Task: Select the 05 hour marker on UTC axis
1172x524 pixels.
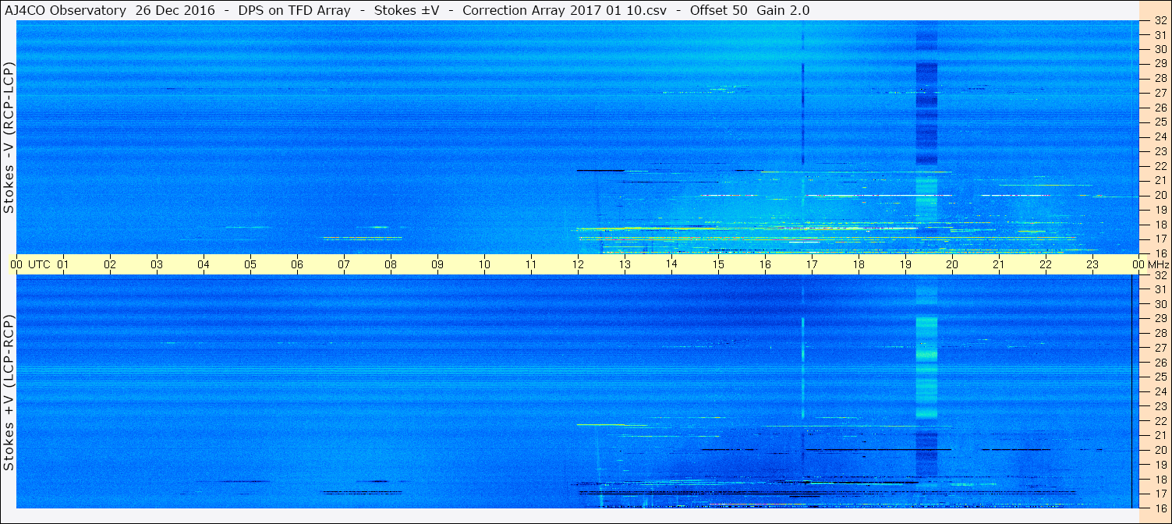Action: [250, 265]
